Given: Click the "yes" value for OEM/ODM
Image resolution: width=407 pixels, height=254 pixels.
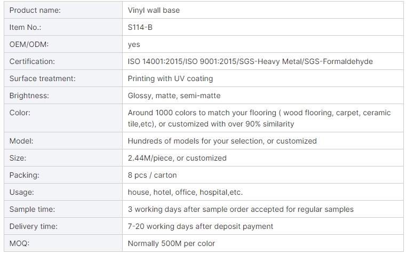Looking at the screenshot, I should coord(134,44).
